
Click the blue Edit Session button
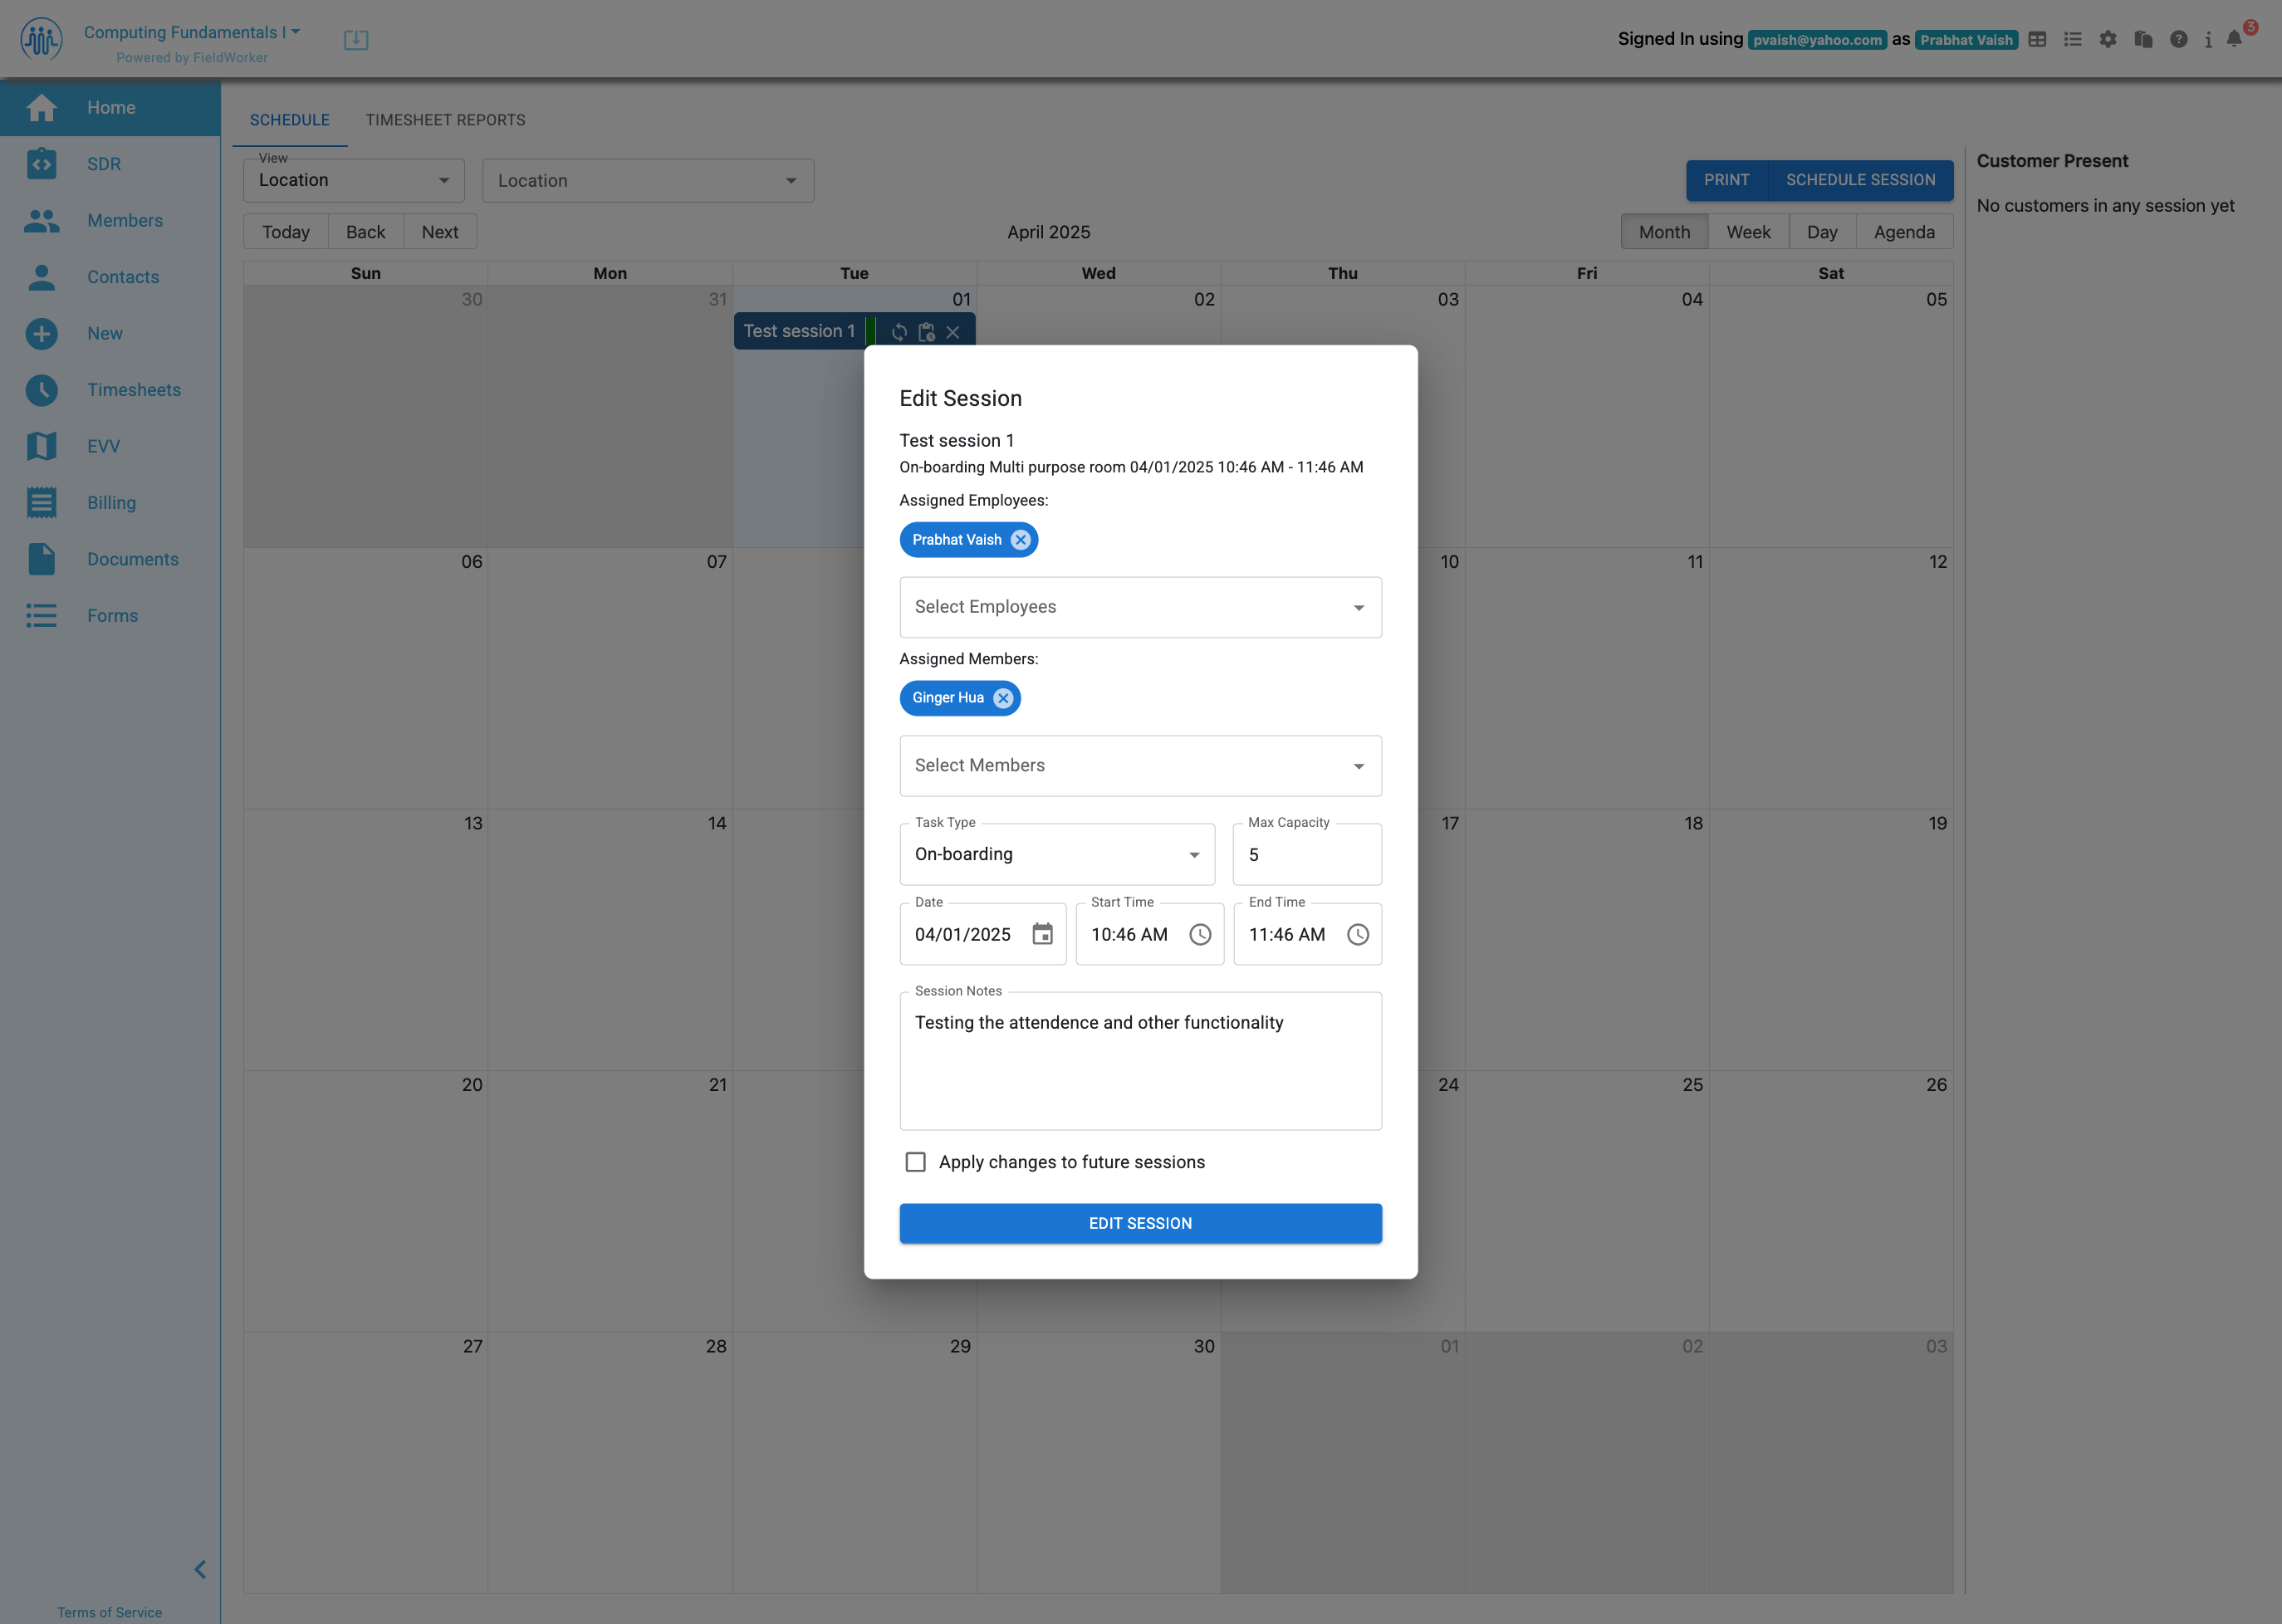pyautogui.click(x=1140, y=1223)
